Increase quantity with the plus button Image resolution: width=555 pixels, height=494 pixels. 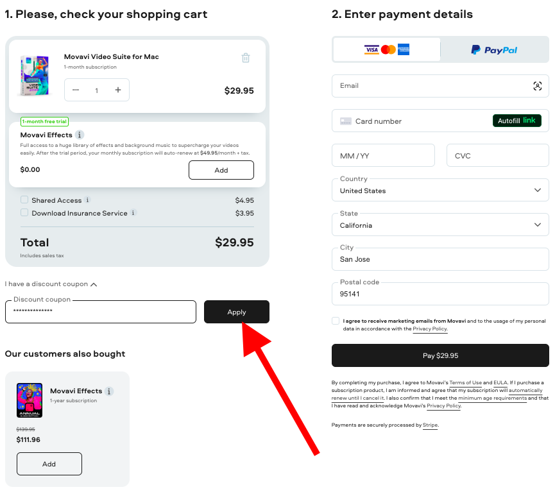point(118,90)
